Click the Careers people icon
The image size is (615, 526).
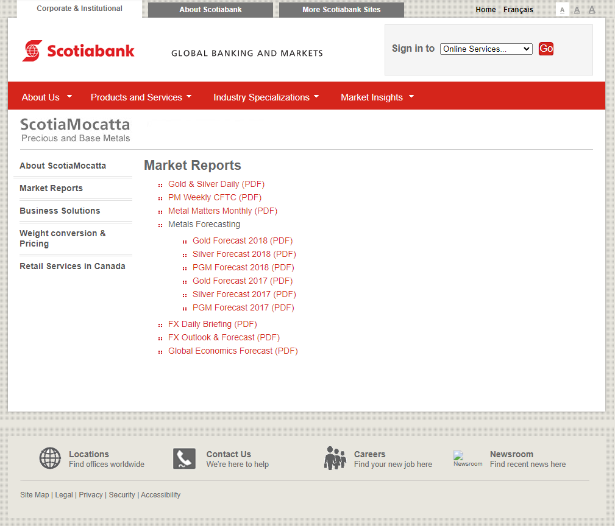pos(335,458)
